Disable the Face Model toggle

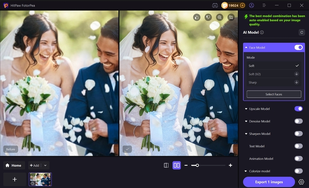[x=299, y=47]
